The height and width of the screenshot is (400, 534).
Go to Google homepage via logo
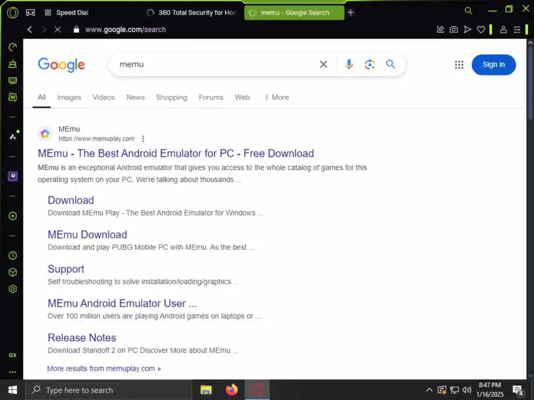click(62, 65)
